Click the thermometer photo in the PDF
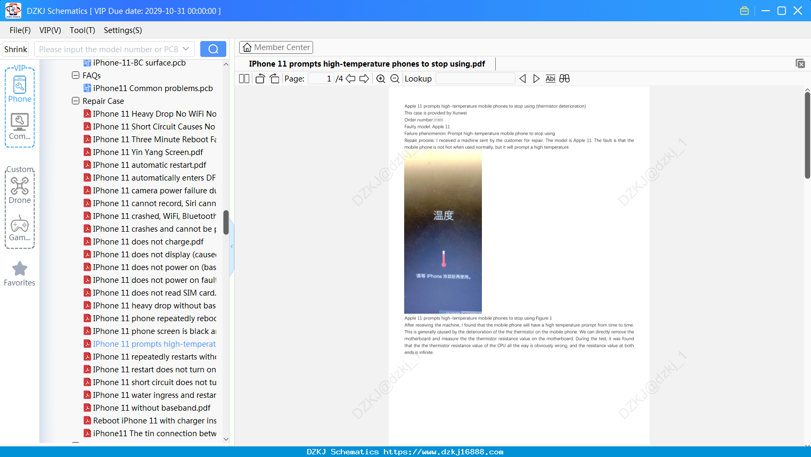 pos(443,232)
